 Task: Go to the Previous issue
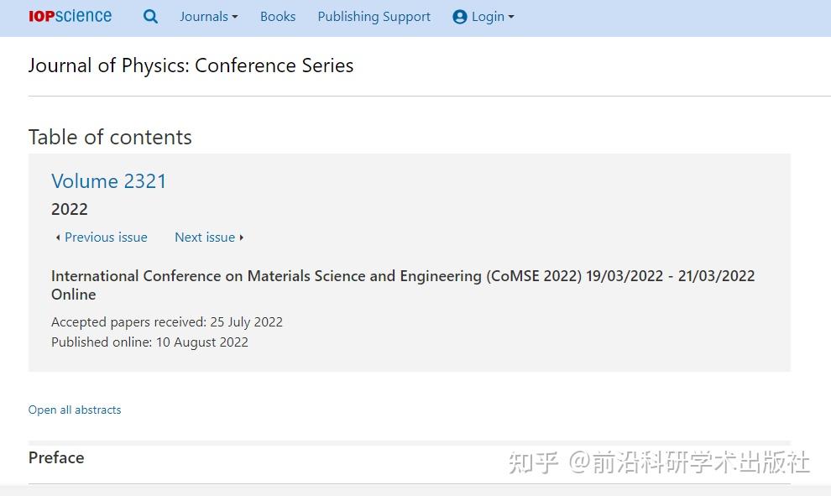pos(106,238)
